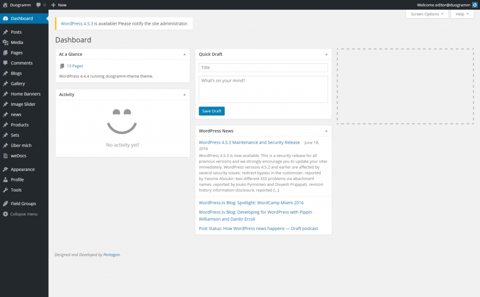480x297 pixels.
Task: Click the power icon next to Welcome
Action: point(475,5)
